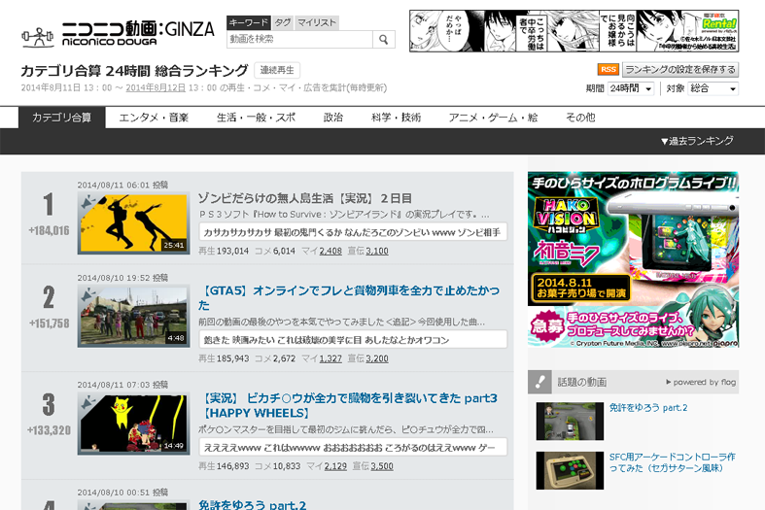Click megaphone icon on rank 1 thumbnail
The height and width of the screenshot is (510, 765).
pyautogui.click(x=88, y=202)
